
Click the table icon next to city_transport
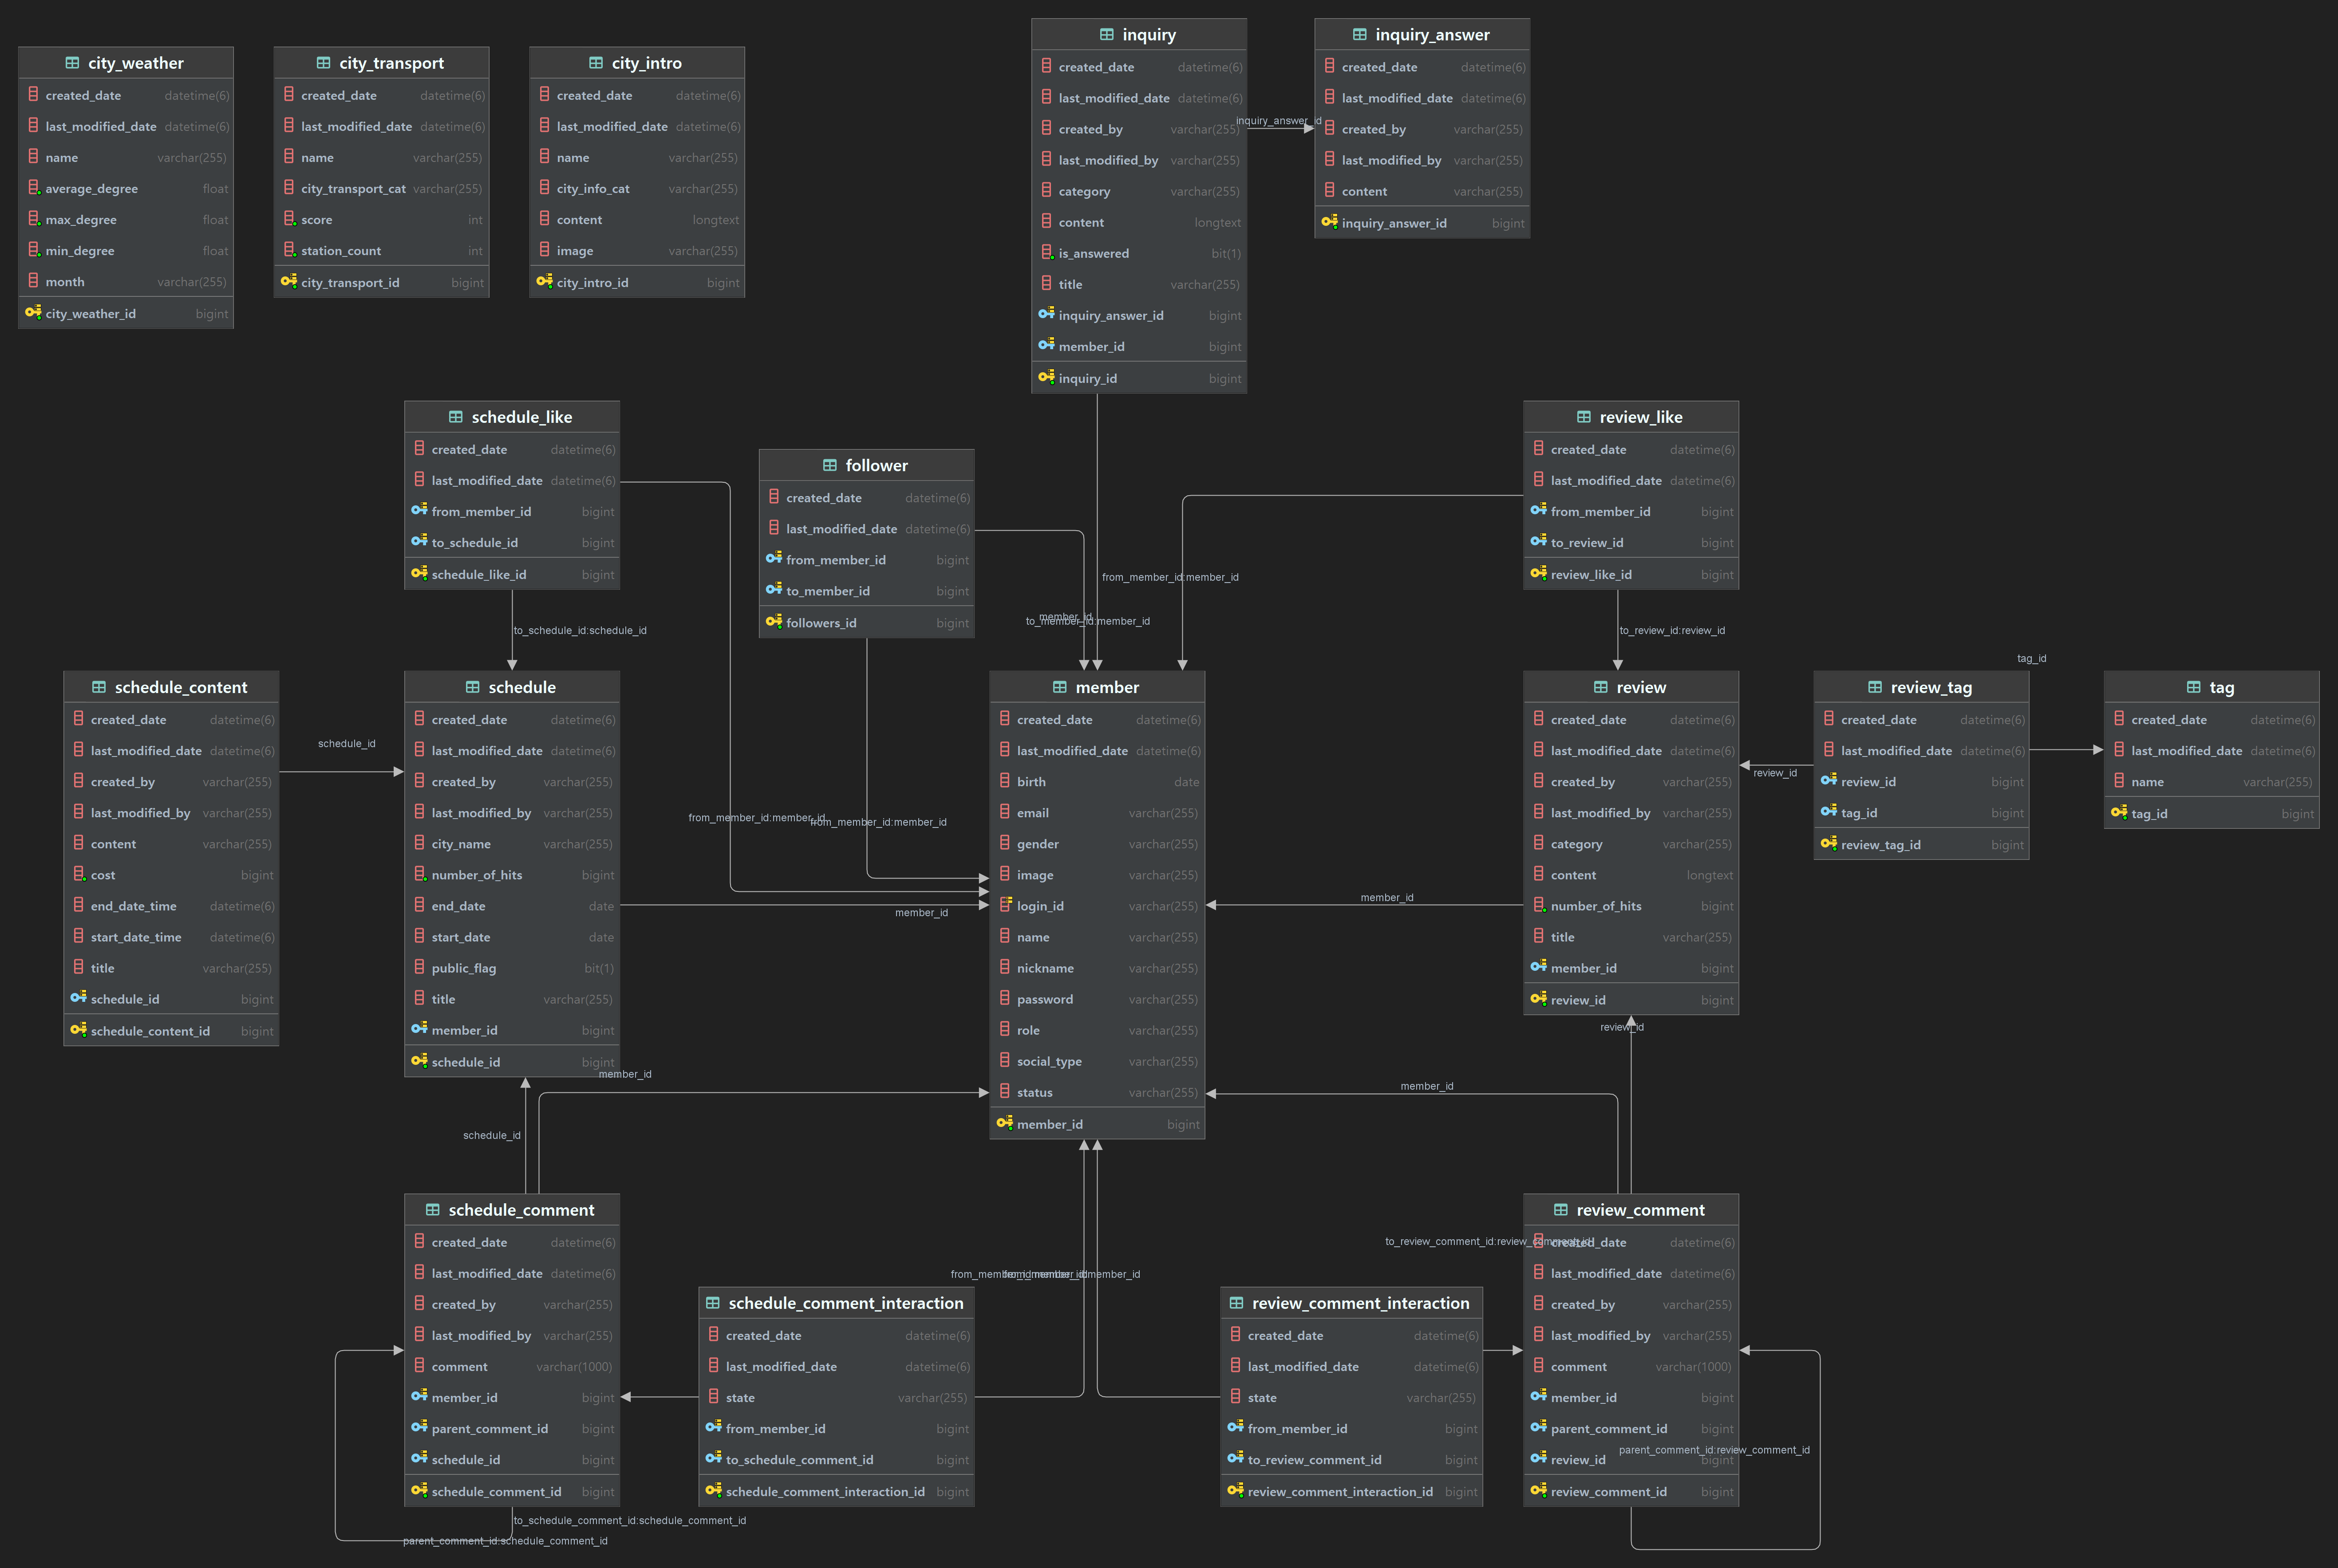point(323,63)
